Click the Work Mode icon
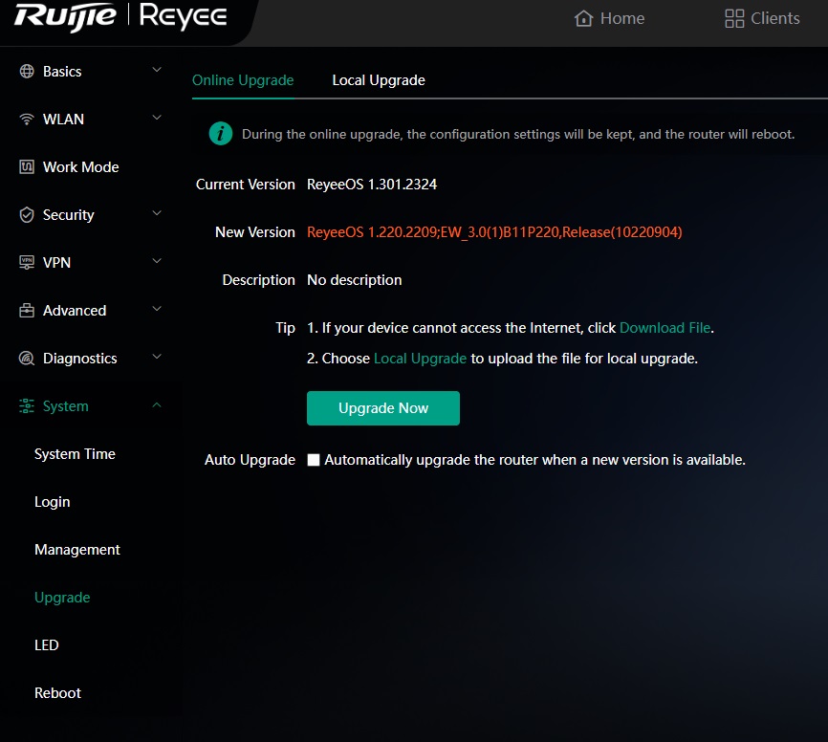This screenshot has height=742, width=828. pos(27,167)
